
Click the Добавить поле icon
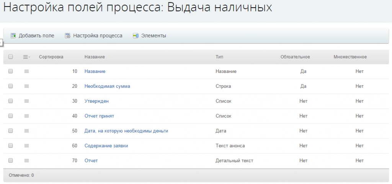[13, 36]
